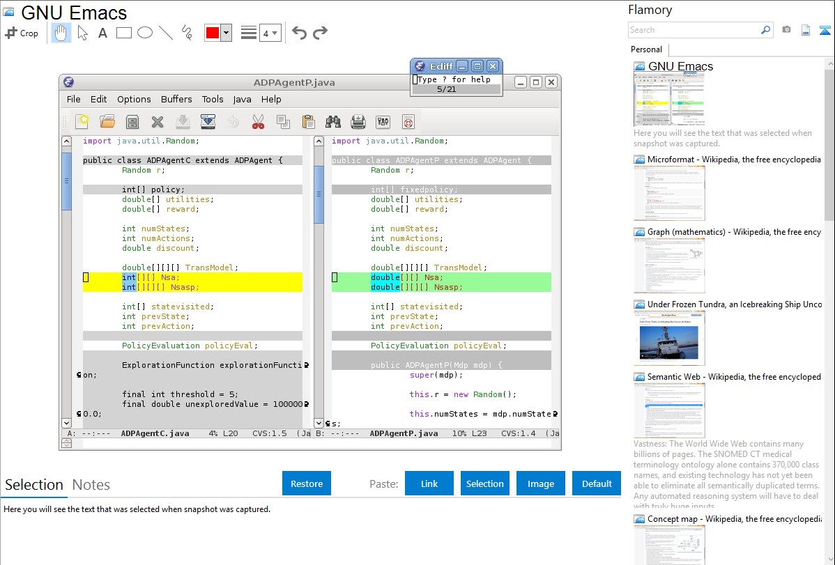The image size is (835, 565).
Task: Undo the last annotation
Action: (299, 33)
